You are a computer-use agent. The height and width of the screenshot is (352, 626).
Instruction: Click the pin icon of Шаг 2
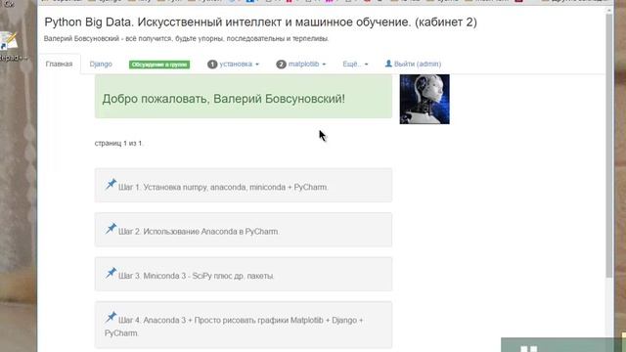click(x=111, y=229)
